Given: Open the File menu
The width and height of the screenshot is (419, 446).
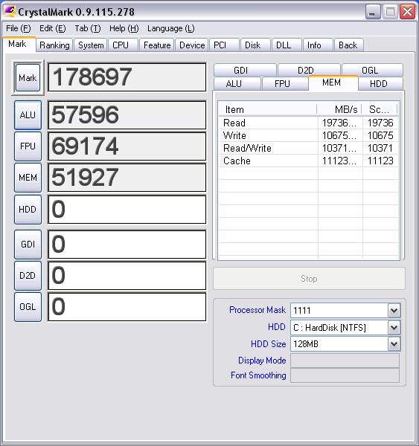Looking at the screenshot, I should pyautogui.click(x=18, y=28).
